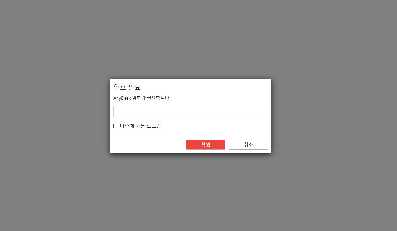Dismiss the password prompt via 취소
397x231 pixels.
coord(248,145)
